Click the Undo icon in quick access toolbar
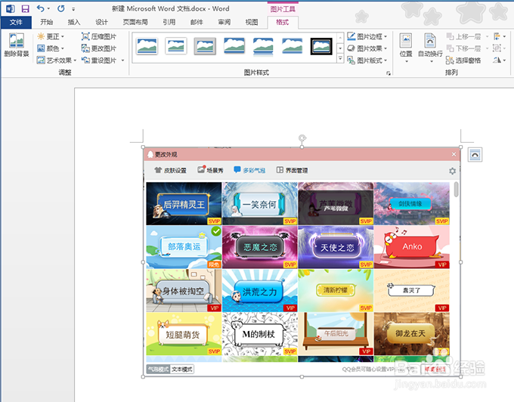 [40, 8]
